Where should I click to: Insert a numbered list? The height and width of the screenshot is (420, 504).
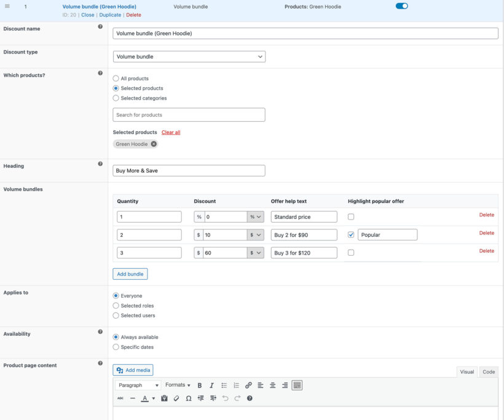point(236,385)
